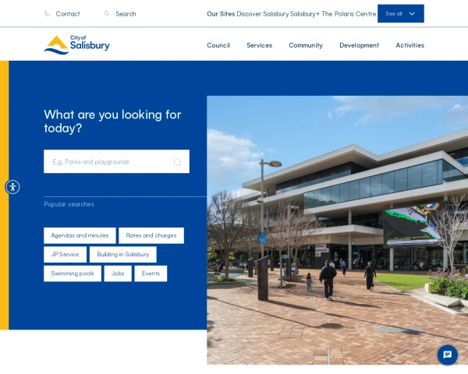This screenshot has width=468, height=374.
Task: Select Jobs popular search
Action: [118, 273]
